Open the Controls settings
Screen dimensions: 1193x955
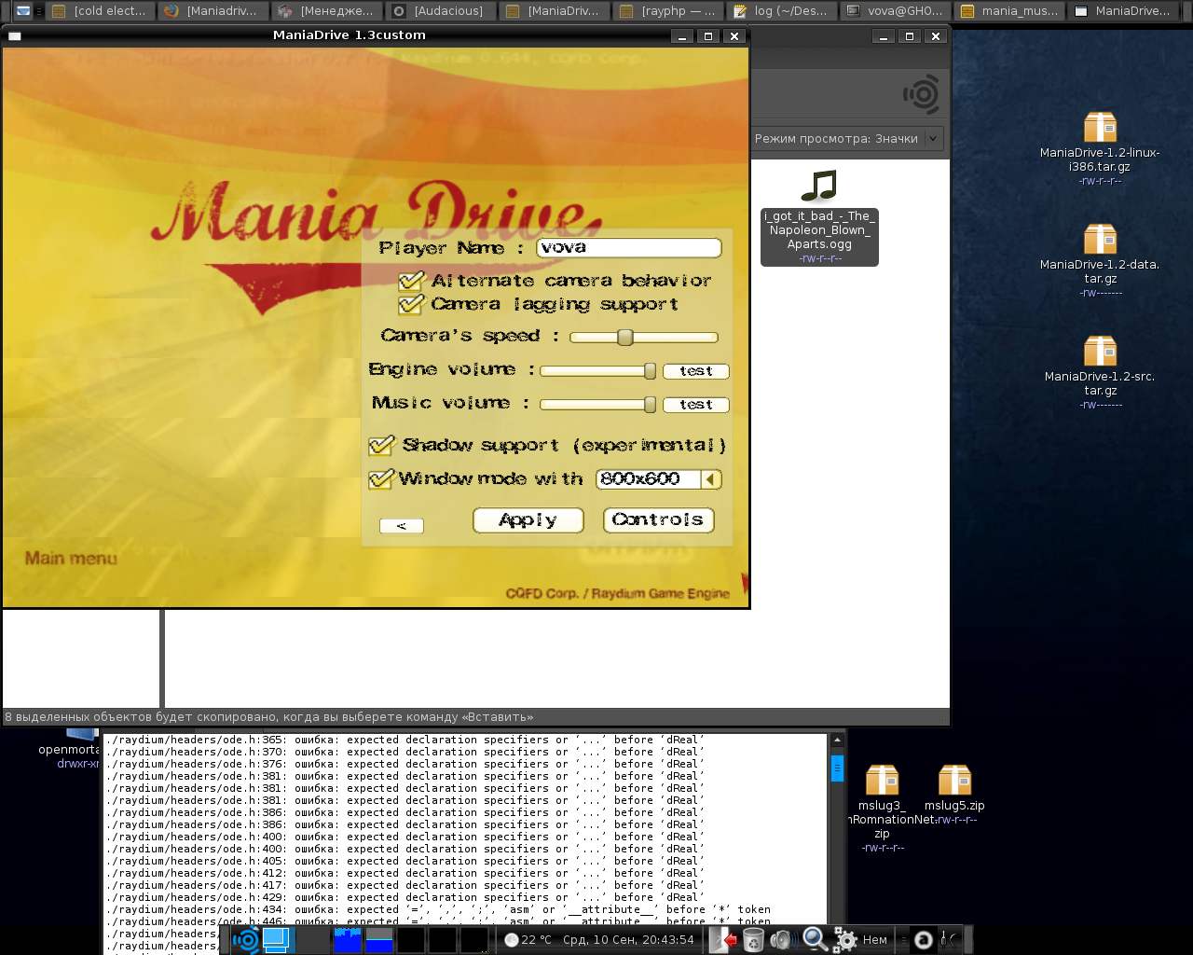658,520
